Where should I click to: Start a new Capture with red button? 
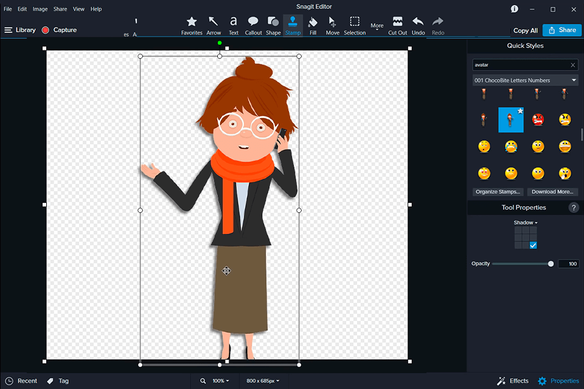pos(59,30)
